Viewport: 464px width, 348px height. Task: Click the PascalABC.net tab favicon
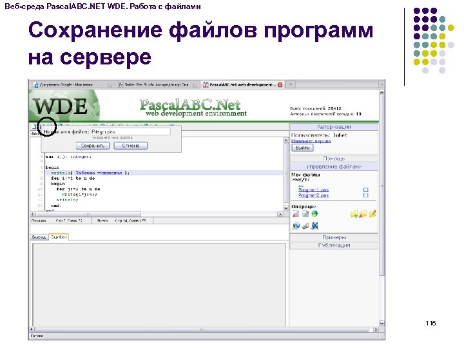[206, 84]
